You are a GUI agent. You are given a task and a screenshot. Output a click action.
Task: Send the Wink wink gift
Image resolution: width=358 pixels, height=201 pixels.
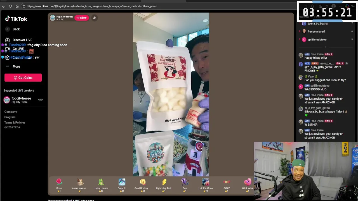248,185
